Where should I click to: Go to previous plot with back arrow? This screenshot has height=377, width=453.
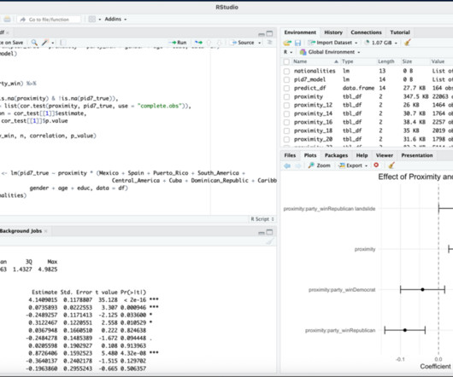pyautogui.click(x=287, y=165)
